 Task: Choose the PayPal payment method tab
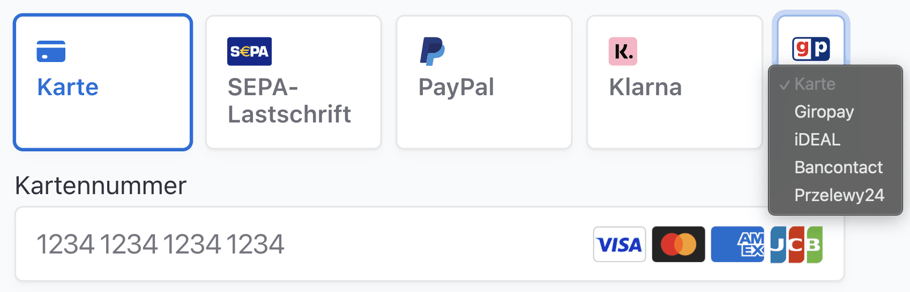(x=484, y=82)
